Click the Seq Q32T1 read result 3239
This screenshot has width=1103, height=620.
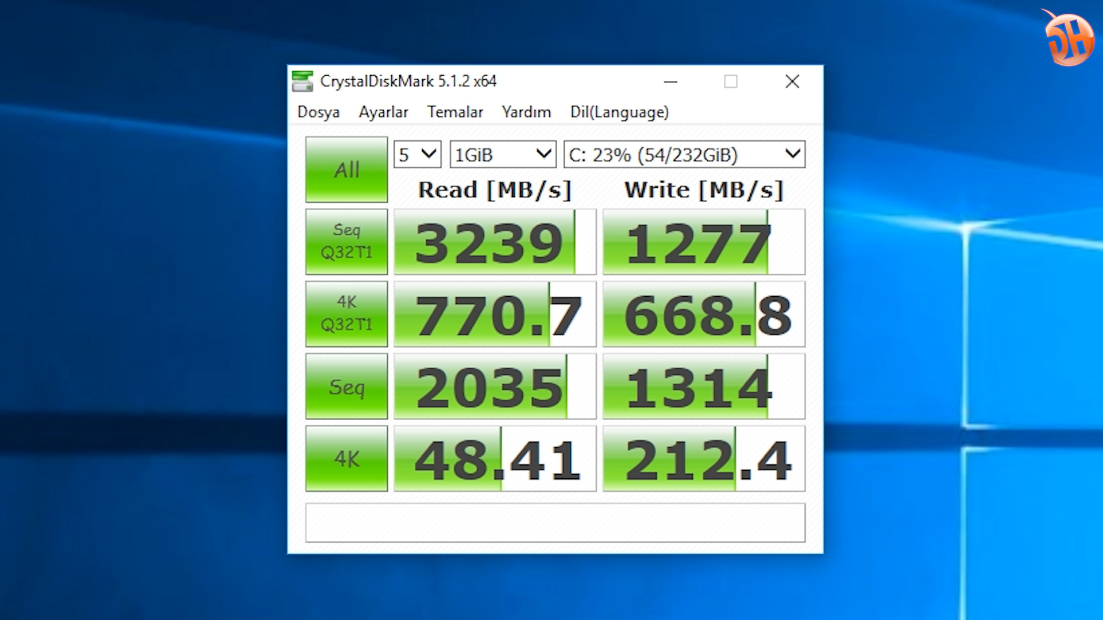tap(495, 242)
